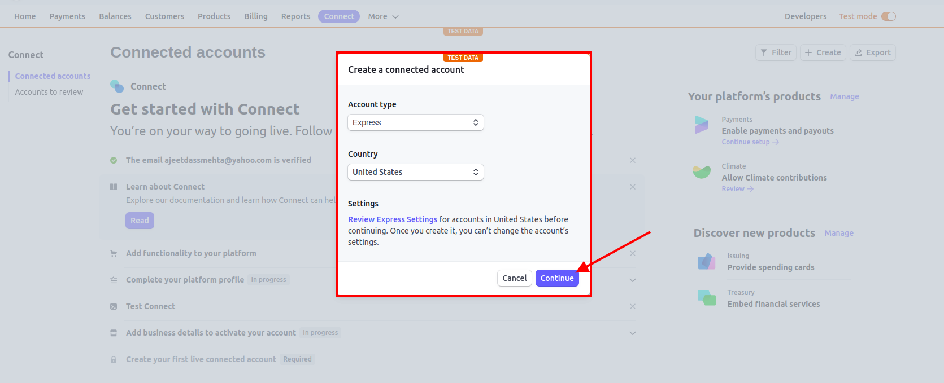944x383 pixels.
Task: Click the Treasury product icon
Action: [707, 298]
